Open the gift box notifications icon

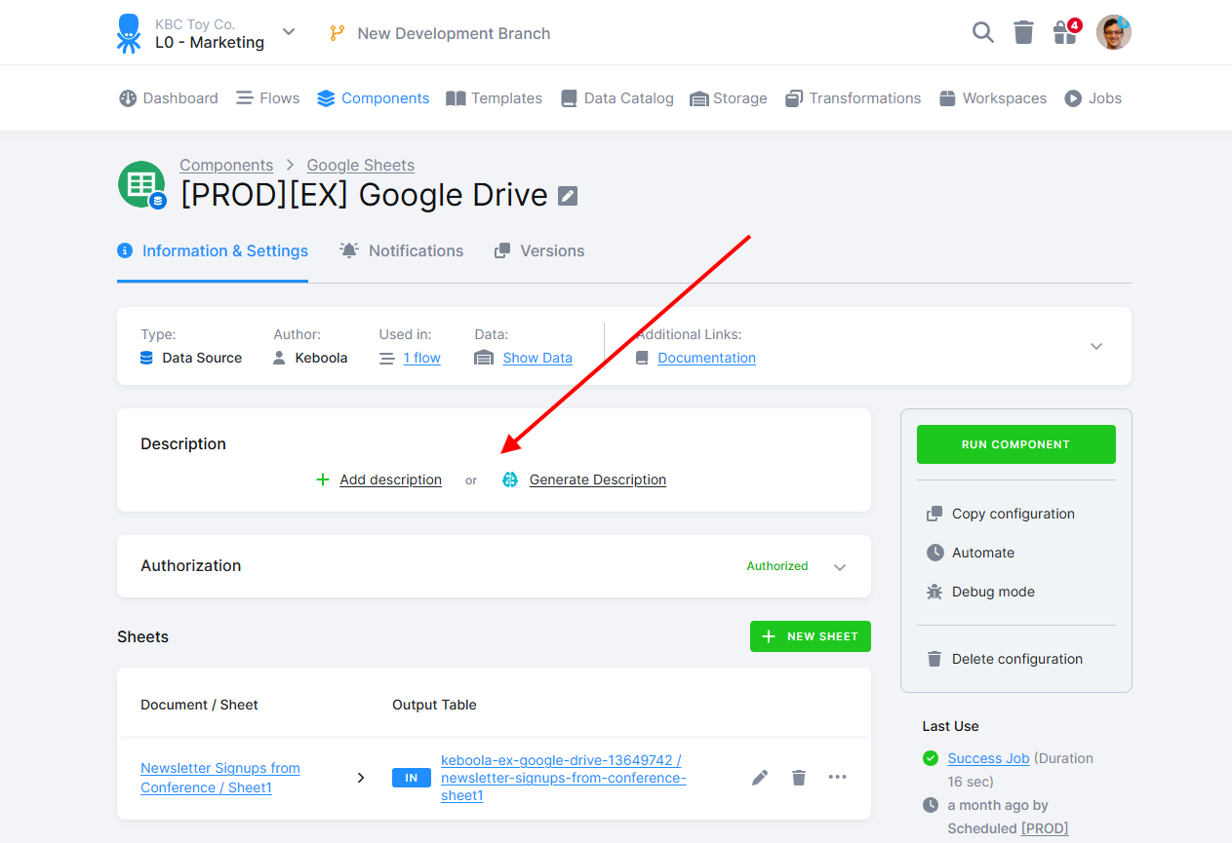click(x=1065, y=33)
